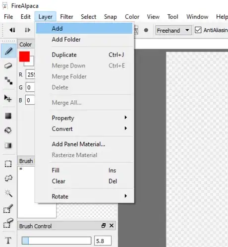Choose Clear in Layer menu
Image resolution: width=228 pixels, height=247 pixels.
point(84,181)
